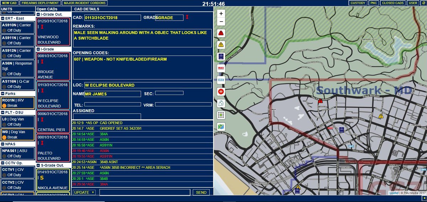Viewport: 427px width, 202px height.
Task: Click the LOC field W ECLIPSE BOULEVARD
Action: [x=148, y=85]
